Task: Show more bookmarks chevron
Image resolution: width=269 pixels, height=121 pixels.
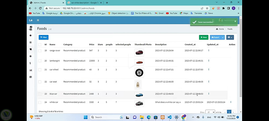Action: [x=238, y=13]
